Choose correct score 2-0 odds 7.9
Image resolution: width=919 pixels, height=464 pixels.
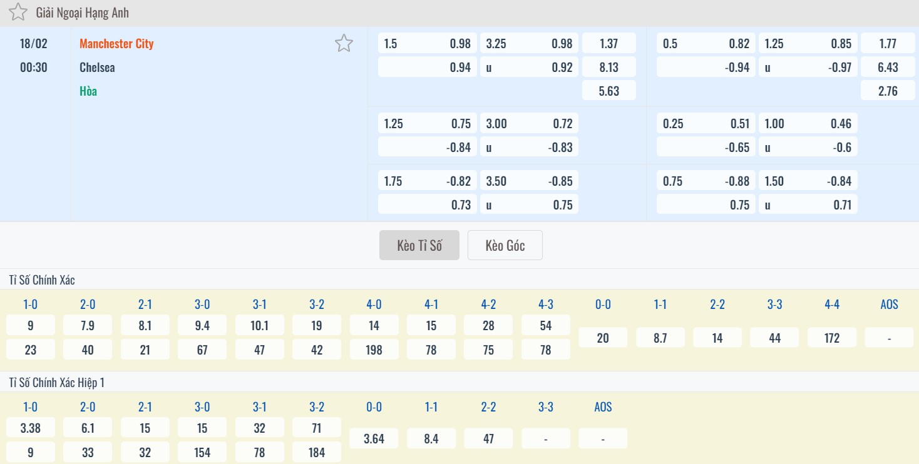(88, 326)
